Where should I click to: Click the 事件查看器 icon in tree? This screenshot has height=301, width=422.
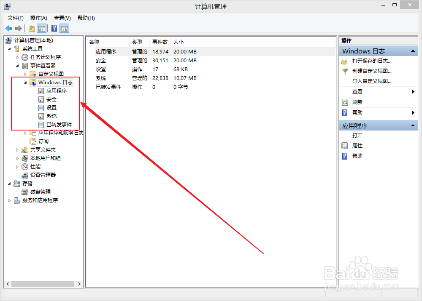pos(25,66)
